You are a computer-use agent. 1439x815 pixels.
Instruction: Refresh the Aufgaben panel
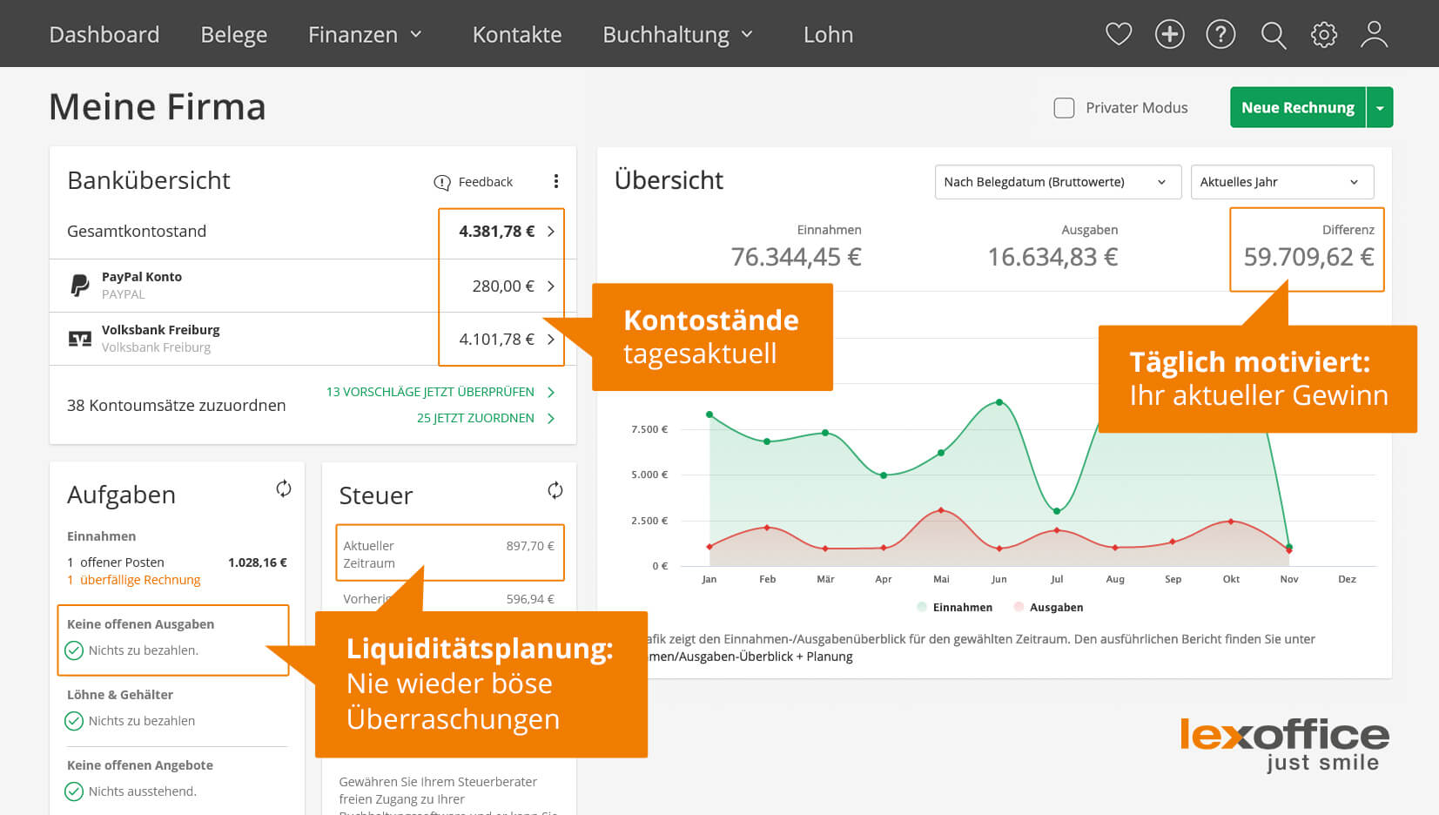tap(284, 488)
